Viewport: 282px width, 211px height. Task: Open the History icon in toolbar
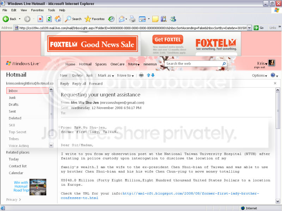tap(111, 19)
